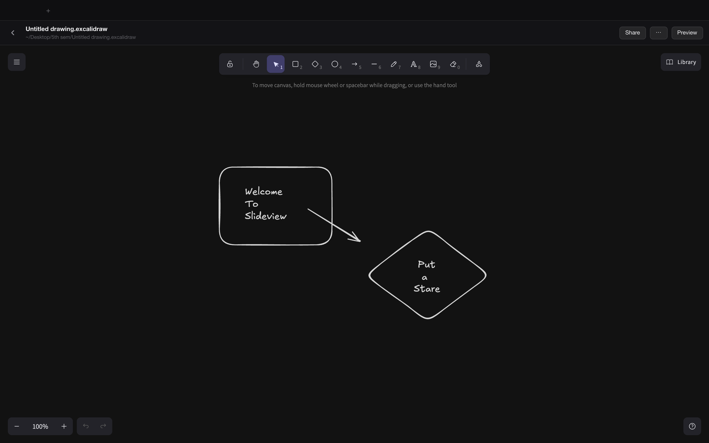Click the file path under the title
This screenshot has width=709, height=443.
pyautogui.click(x=81, y=37)
